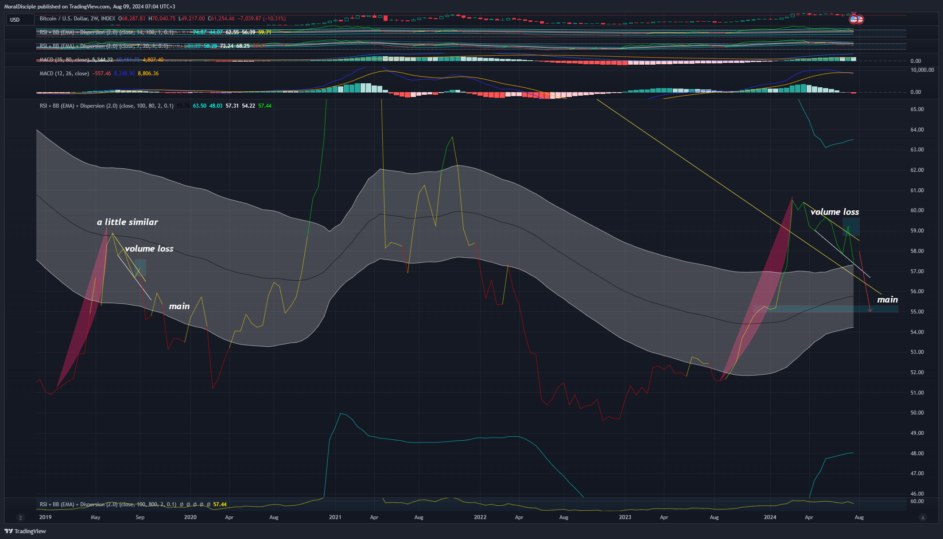The image size is (943, 539).
Task: Click the 2020 label on the time axis
Action: coord(190,517)
